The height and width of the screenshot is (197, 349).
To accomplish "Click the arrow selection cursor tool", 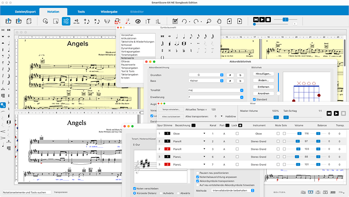I will click(46, 21).
